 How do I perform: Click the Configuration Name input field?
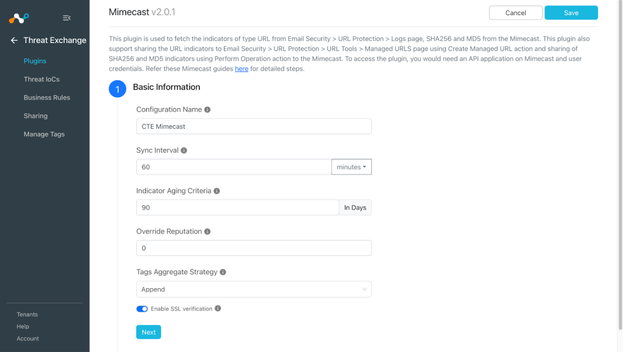[x=254, y=126]
